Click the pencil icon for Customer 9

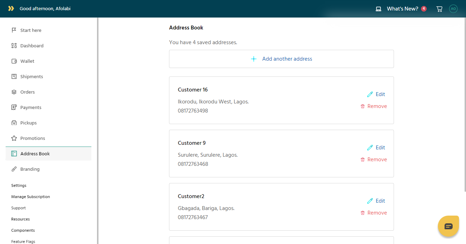click(x=370, y=148)
